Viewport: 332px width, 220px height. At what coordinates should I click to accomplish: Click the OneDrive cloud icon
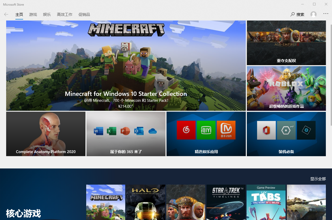click(x=152, y=131)
